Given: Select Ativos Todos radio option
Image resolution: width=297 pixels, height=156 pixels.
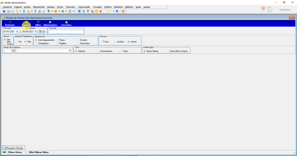Looking at the screenshot, I should click(x=5, y=44).
